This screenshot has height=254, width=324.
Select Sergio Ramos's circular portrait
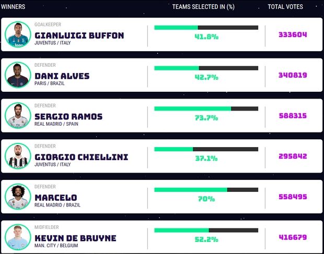pyautogui.click(x=18, y=115)
